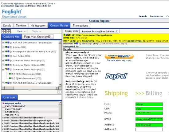Screen dimensions: 169x132
Task: Select the Captured Hits tab
Action: (x=11, y=37)
